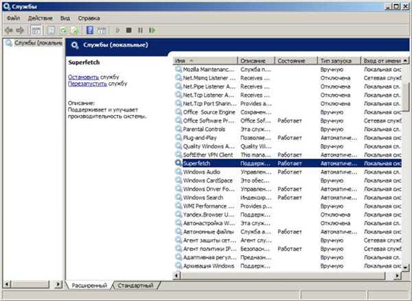Click left arrow of services horizontal scrollbar
This screenshot has width=412, height=301.
[x=177, y=276]
